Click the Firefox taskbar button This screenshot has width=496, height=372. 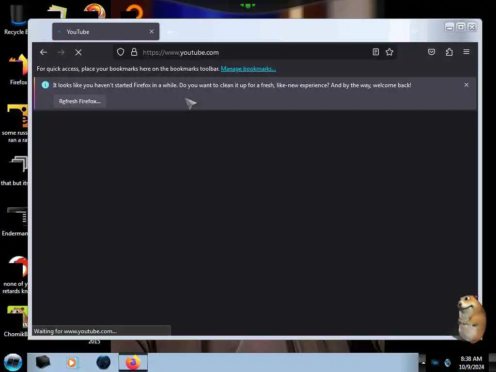point(133,362)
